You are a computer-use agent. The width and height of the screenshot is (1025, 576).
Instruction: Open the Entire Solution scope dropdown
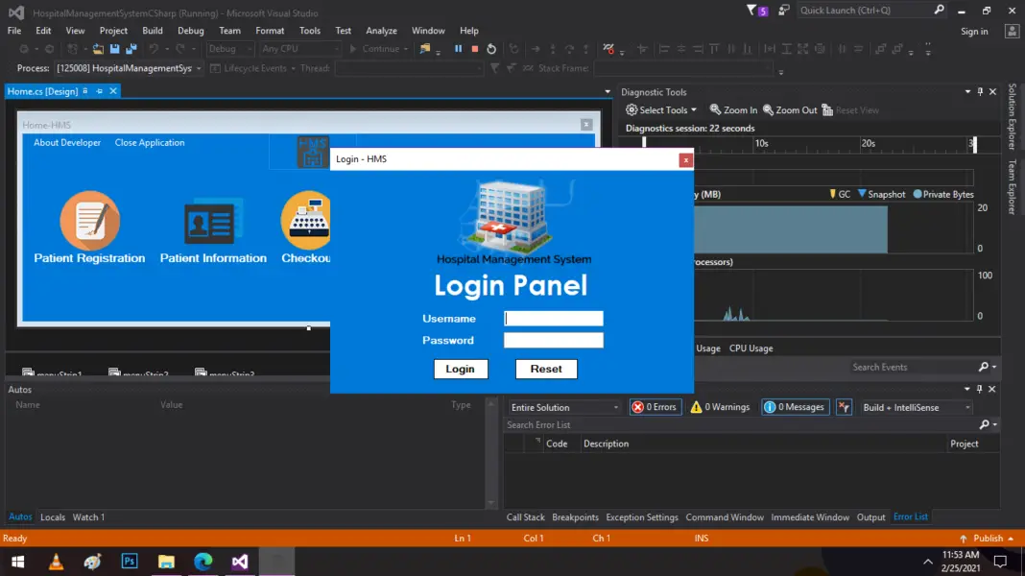point(564,407)
